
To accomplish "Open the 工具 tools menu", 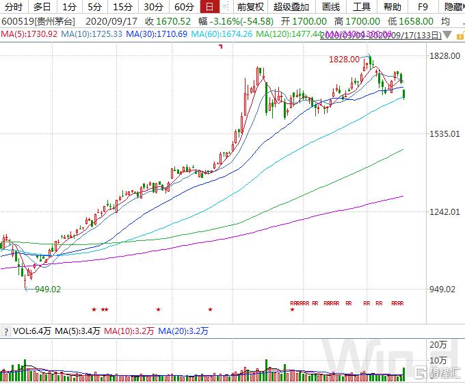I will coord(361,7).
